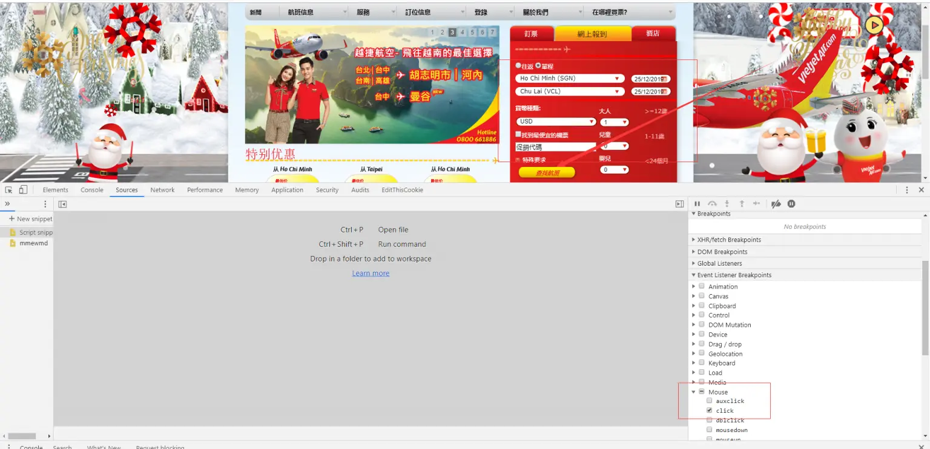Image resolution: width=930 pixels, height=449 pixels.
Task: Open the 大人 adults count dropdown
Action: tap(615, 122)
